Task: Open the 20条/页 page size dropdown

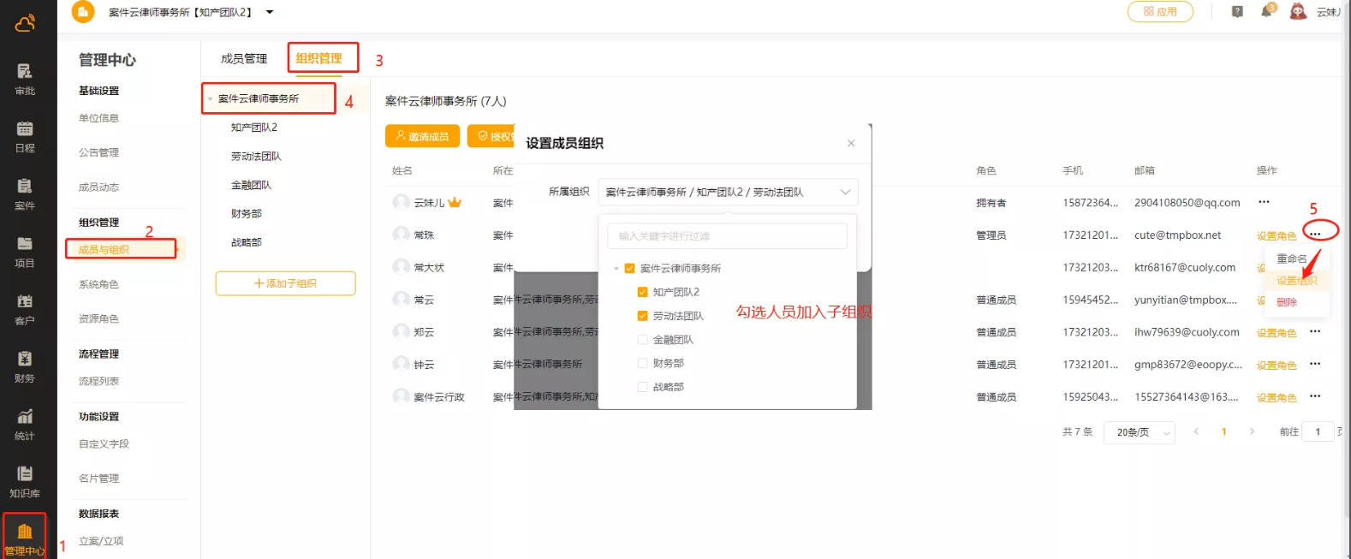Action: pyautogui.click(x=1140, y=432)
